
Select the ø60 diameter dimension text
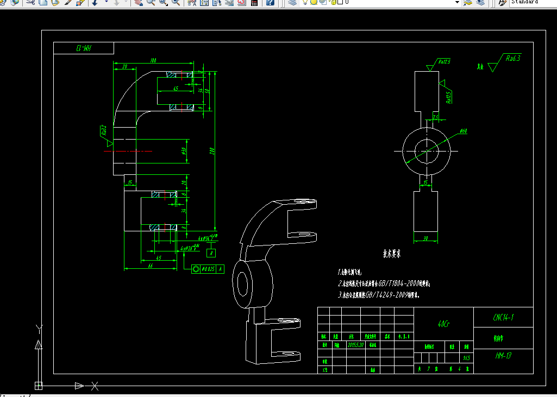pyautogui.click(x=463, y=131)
